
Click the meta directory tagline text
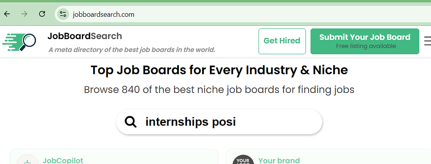coord(132,50)
